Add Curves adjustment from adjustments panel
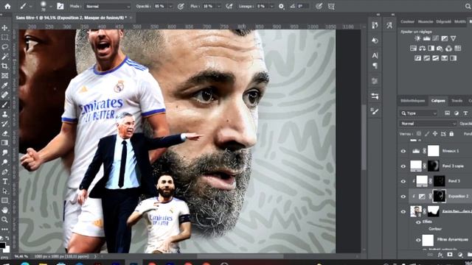Screen dimensions: 472x265 [436, 38]
